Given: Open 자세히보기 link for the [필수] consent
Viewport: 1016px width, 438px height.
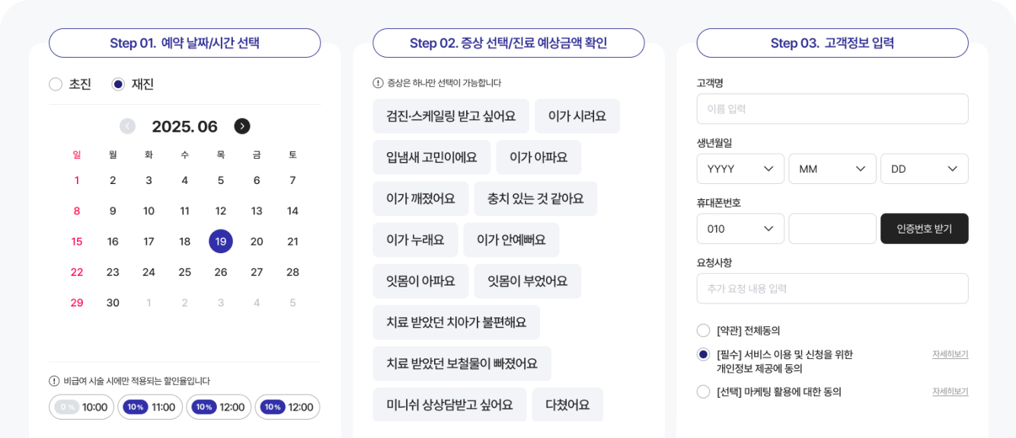Looking at the screenshot, I should (x=950, y=354).
